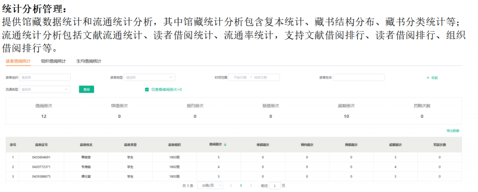Click the 开始日期 field in time range

tap(240, 77)
